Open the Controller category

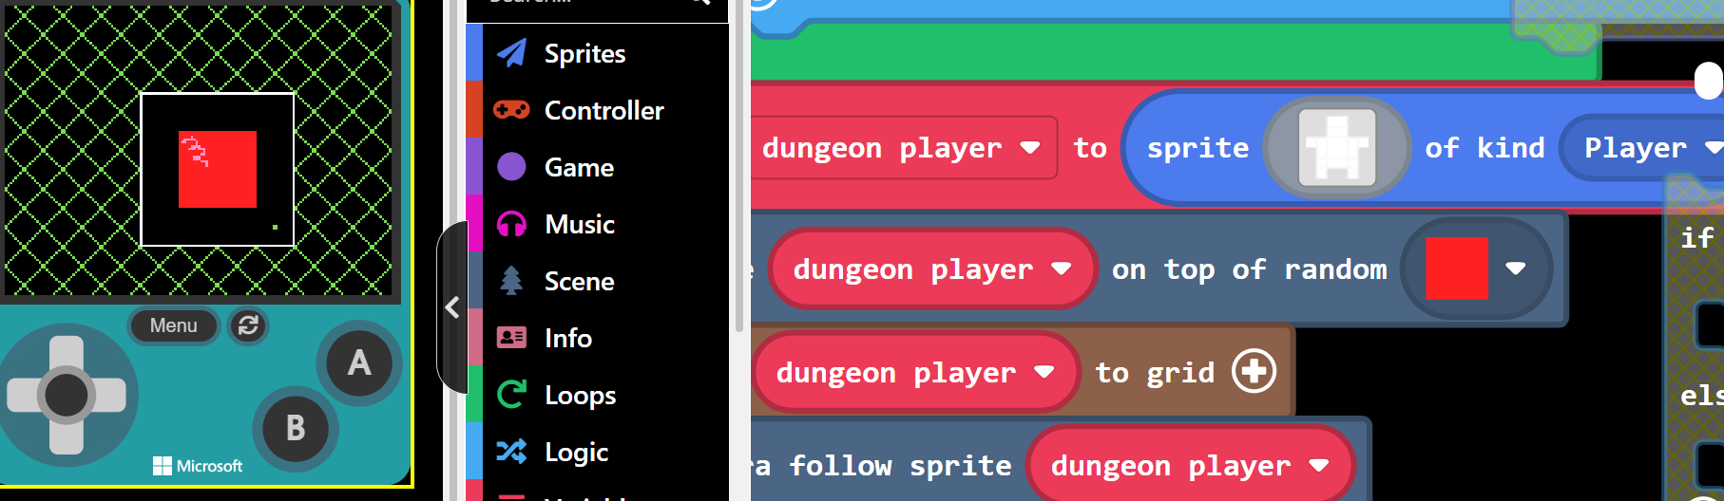(605, 110)
